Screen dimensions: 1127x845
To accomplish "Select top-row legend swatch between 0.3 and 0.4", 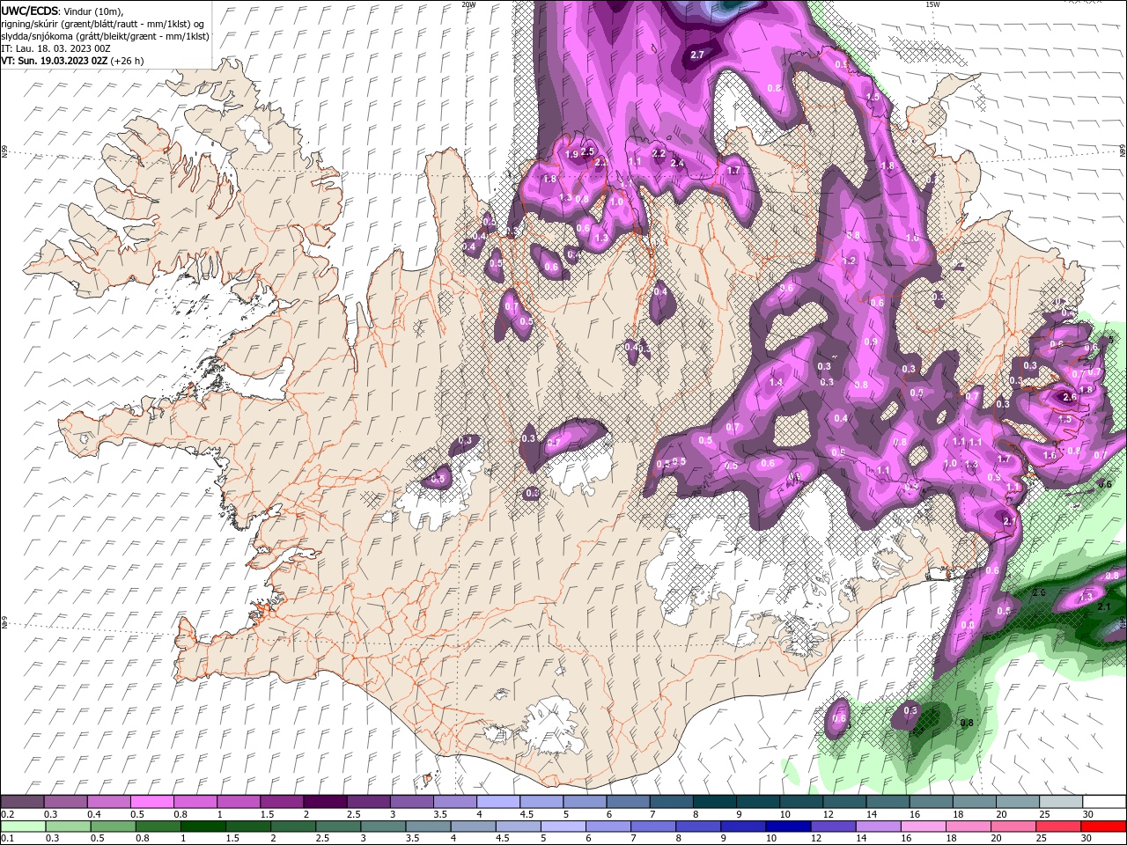I will (x=65, y=802).
